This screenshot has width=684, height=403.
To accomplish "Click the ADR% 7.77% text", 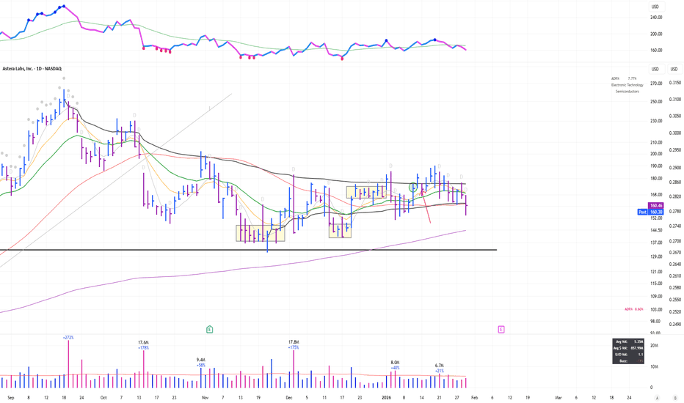I will point(624,78).
